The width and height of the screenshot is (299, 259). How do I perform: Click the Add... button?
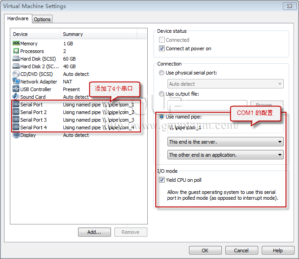(x=94, y=232)
